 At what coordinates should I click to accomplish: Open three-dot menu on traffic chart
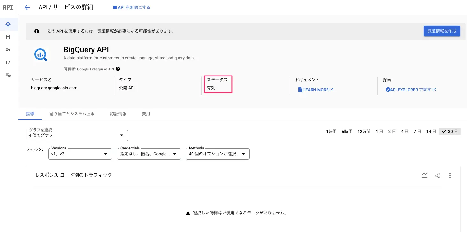pyautogui.click(x=450, y=175)
